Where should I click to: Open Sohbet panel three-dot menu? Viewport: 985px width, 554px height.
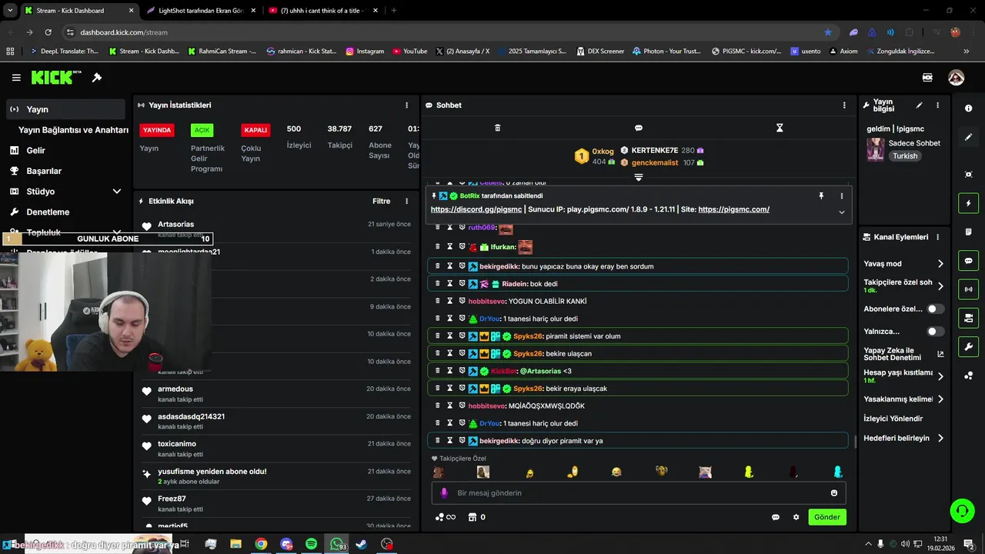coord(844,105)
